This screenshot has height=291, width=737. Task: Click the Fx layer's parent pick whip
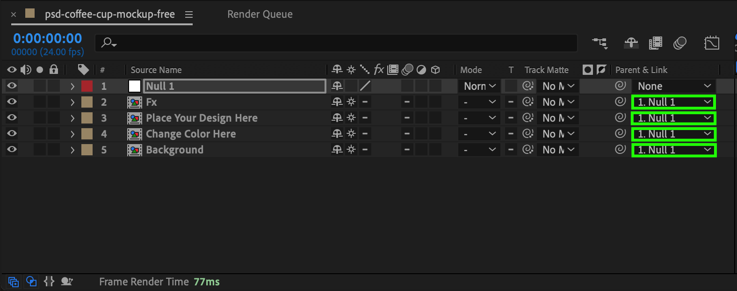(x=620, y=102)
